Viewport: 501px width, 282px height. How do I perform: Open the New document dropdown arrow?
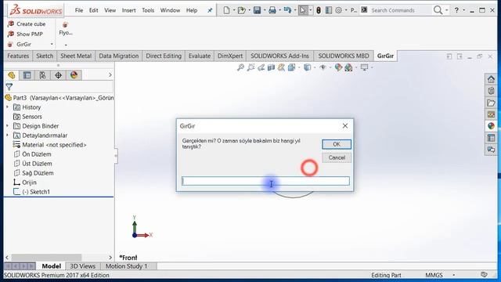point(234,10)
